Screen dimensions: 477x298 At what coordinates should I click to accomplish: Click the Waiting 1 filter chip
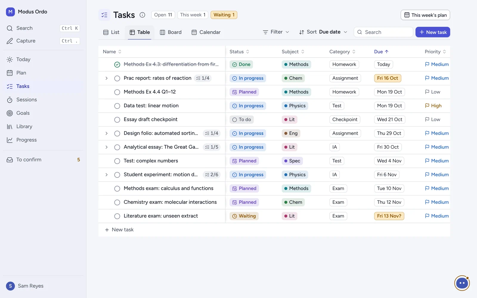tap(224, 15)
